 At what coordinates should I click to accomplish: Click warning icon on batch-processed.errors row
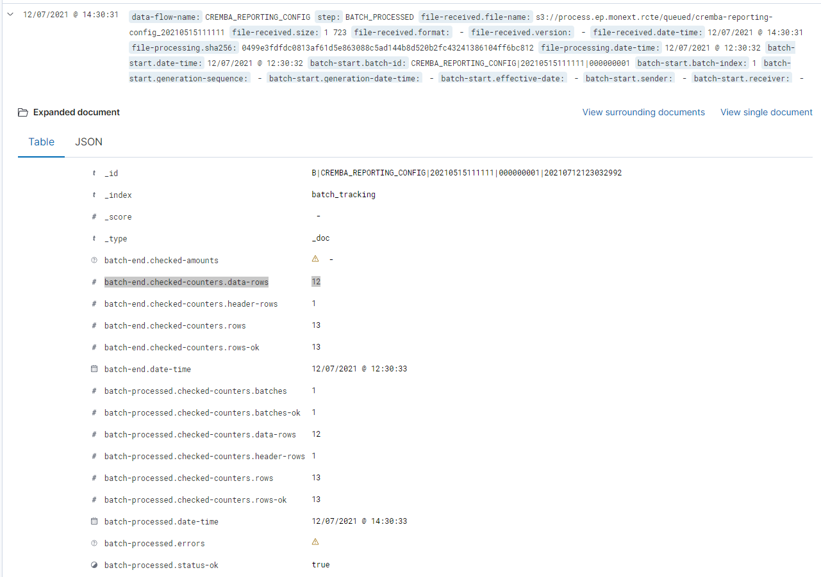(315, 542)
